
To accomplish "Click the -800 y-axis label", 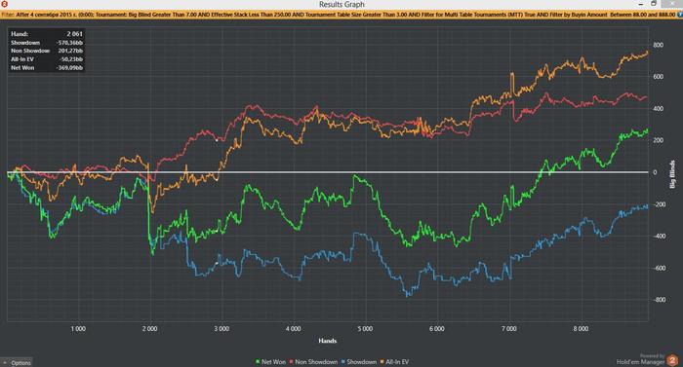I will click(x=658, y=300).
